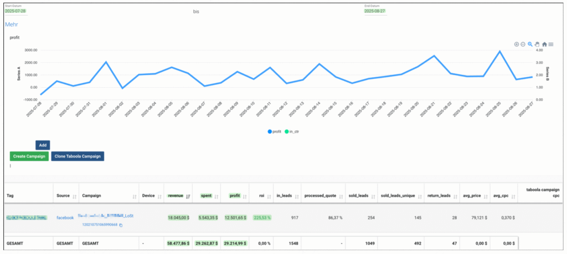
Task: Reset chart zoom with home icon
Action: pos(544,44)
